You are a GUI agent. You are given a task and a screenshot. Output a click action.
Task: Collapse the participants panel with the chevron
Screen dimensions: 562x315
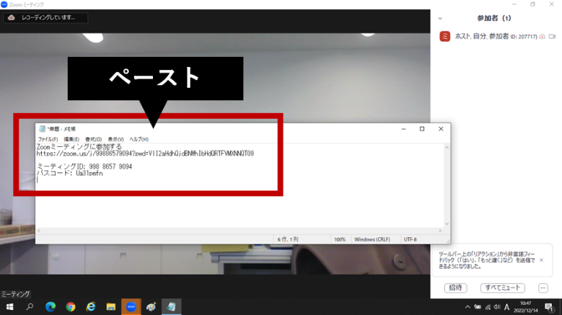click(440, 18)
